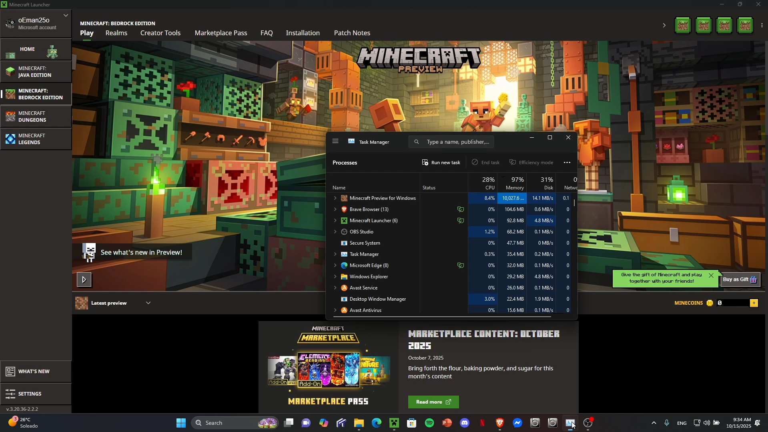768x432 pixels.
Task: Dismiss the gift of Minecraft tooltip
Action: [x=711, y=275]
